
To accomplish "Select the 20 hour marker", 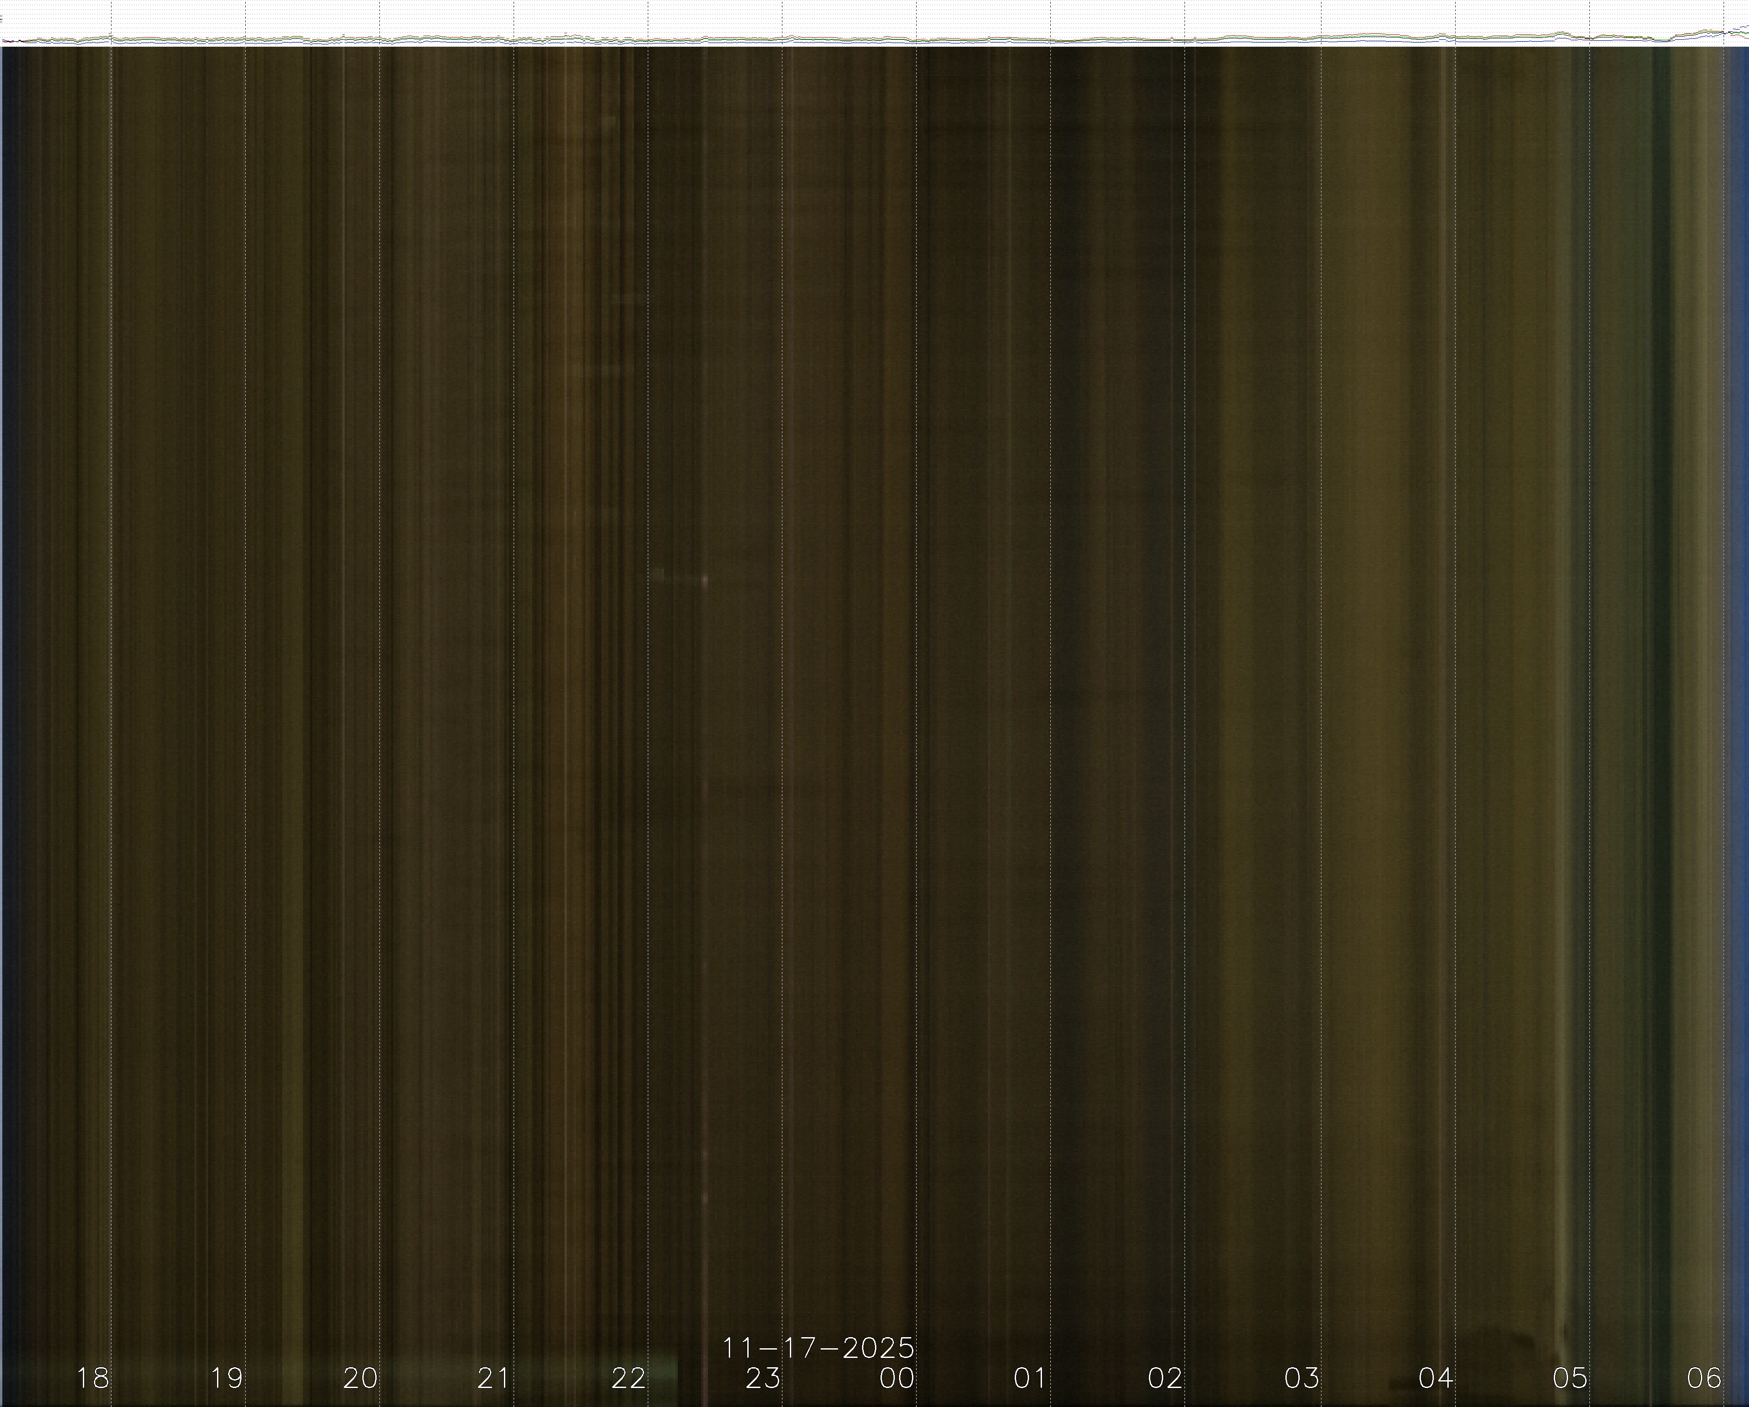I will tap(360, 1378).
